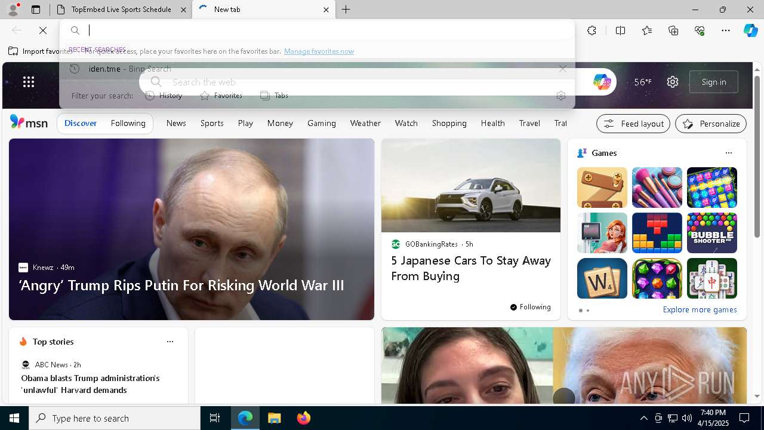Open the Gaming menu item
This screenshot has width=764, height=430.
tap(322, 123)
